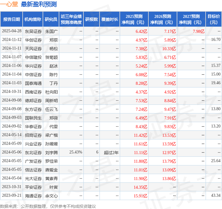Select analyst 贺菊颖
This screenshot has width=222, height=209.
click(x=51, y=57)
